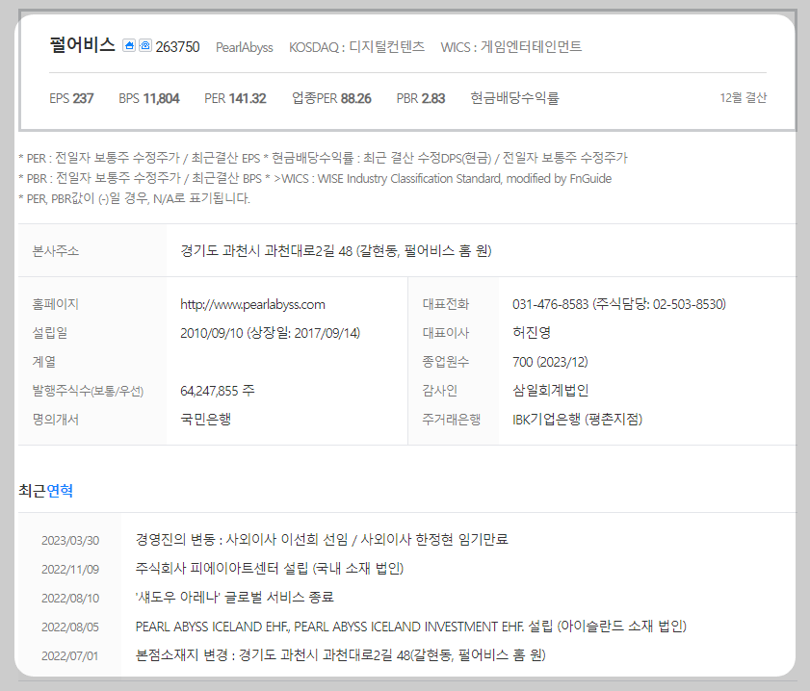
Task: Click the founding date 2010/09/10 text
Action: (211, 333)
